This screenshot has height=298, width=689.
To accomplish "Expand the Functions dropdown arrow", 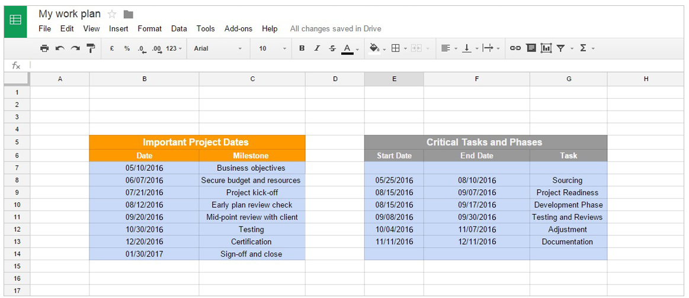I will click(x=593, y=49).
